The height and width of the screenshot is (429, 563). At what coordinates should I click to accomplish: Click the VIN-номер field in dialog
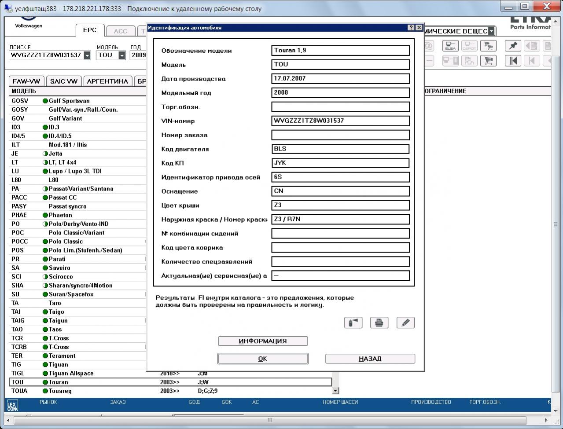(x=341, y=121)
